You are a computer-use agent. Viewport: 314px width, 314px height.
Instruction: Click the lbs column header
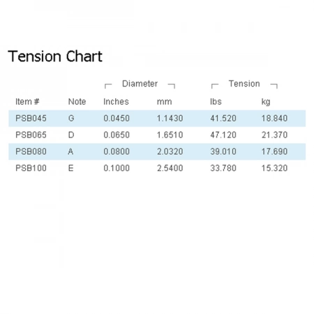click(x=216, y=102)
